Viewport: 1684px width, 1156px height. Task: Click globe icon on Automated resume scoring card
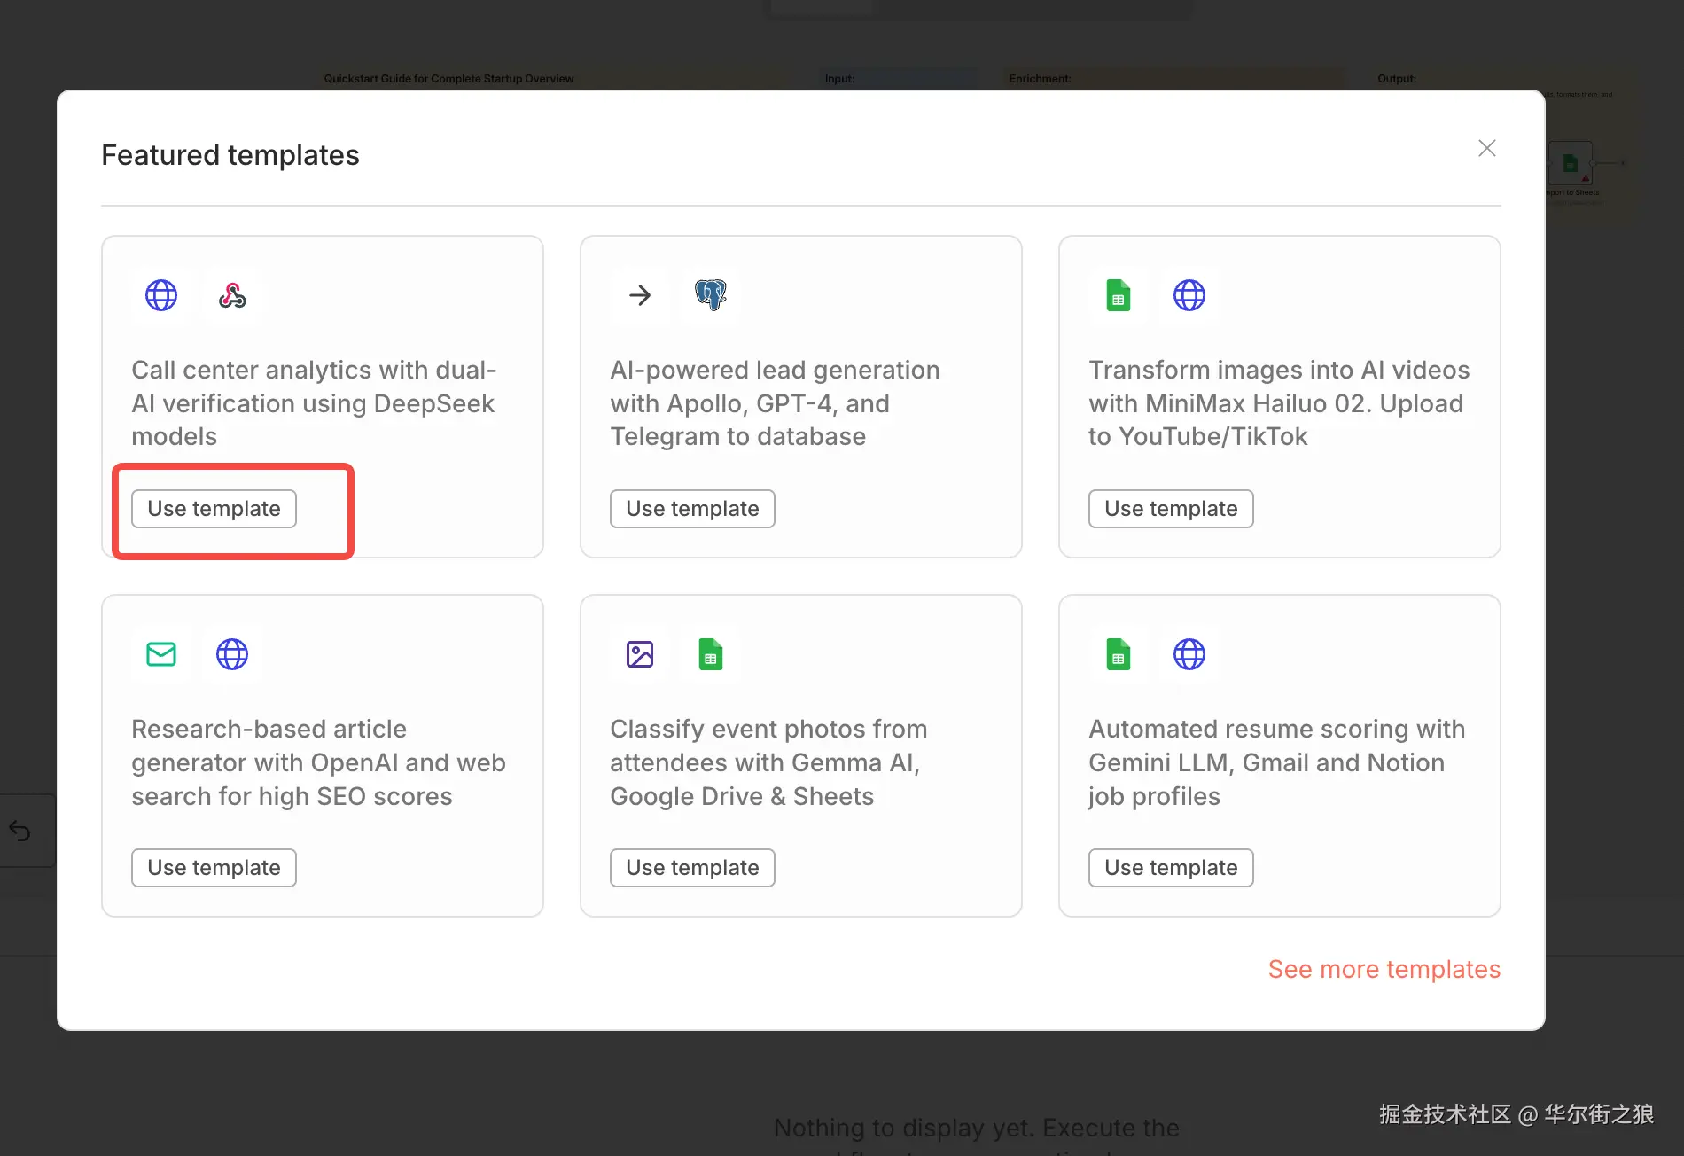pos(1189,654)
